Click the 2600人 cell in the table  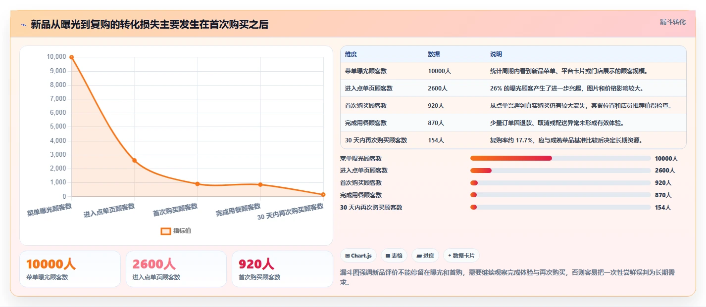438,88
